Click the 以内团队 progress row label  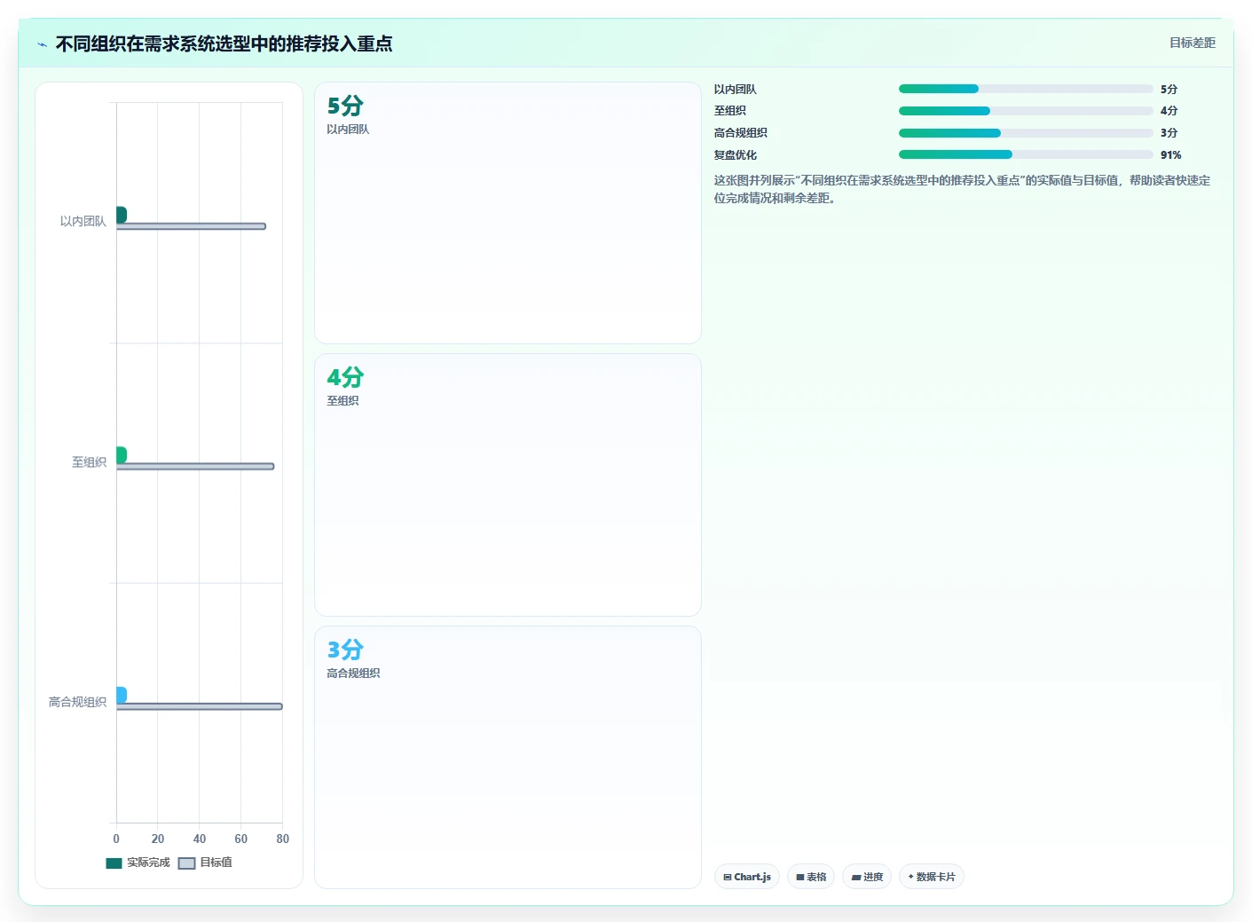click(x=736, y=90)
